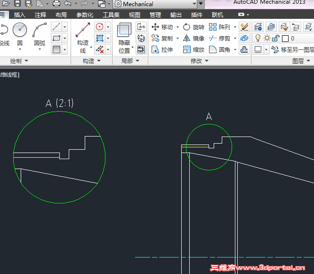Click the join stamp icon in 修改 panel

coord(244,49)
